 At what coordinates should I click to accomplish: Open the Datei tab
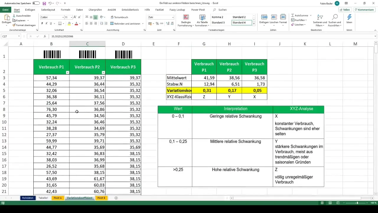pos(5,9)
